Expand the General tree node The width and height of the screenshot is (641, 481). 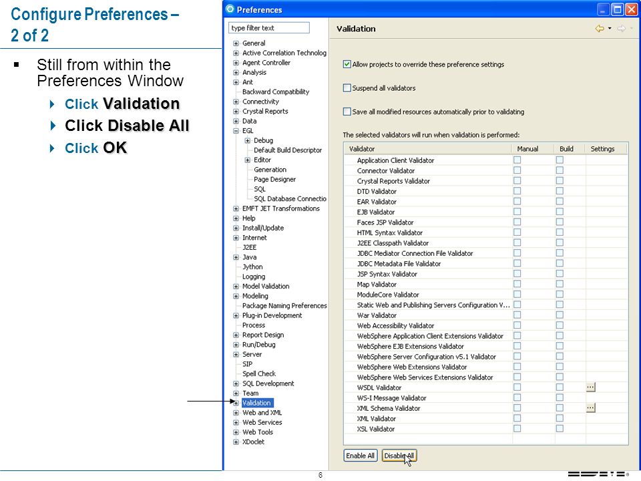click(236, 43)
